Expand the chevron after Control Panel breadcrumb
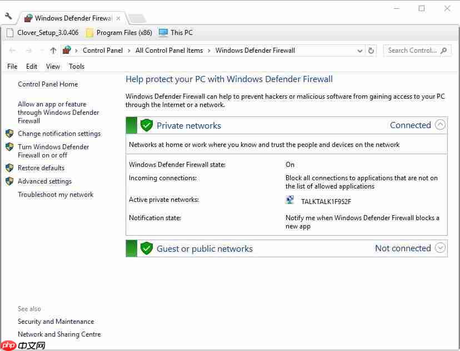This screenshot has width=460, height=351. click(129, 50)
